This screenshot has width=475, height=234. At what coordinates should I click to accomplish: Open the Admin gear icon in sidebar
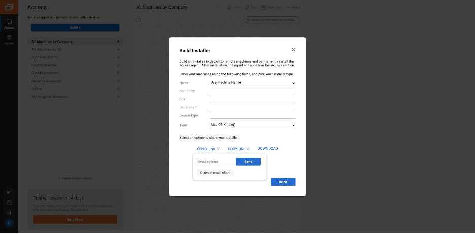click(x=9, y=40)
